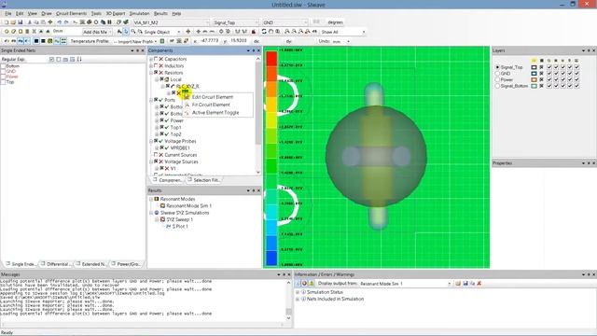Screen dimensions: 597x336
Task: Click the Open folder toolbar icon
Action: (13, 22)
